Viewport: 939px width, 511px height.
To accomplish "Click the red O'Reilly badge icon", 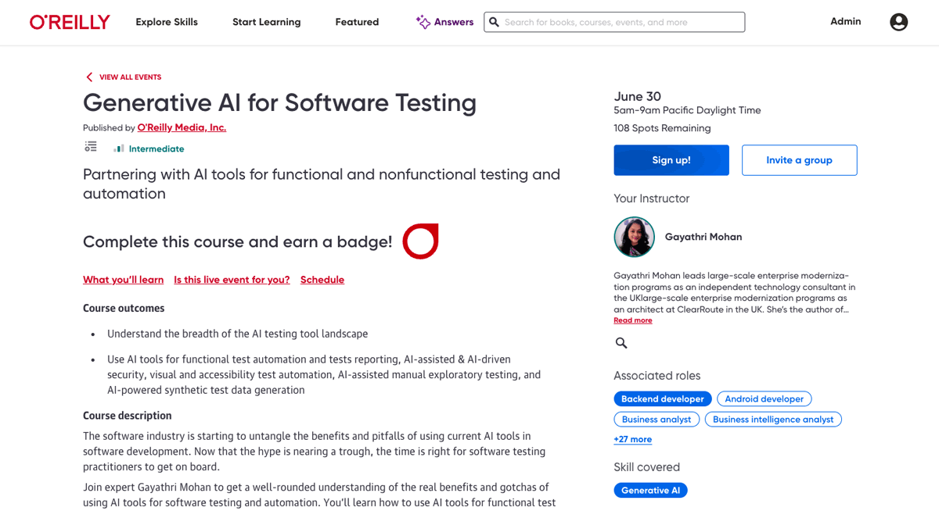I will coord(420,241).
